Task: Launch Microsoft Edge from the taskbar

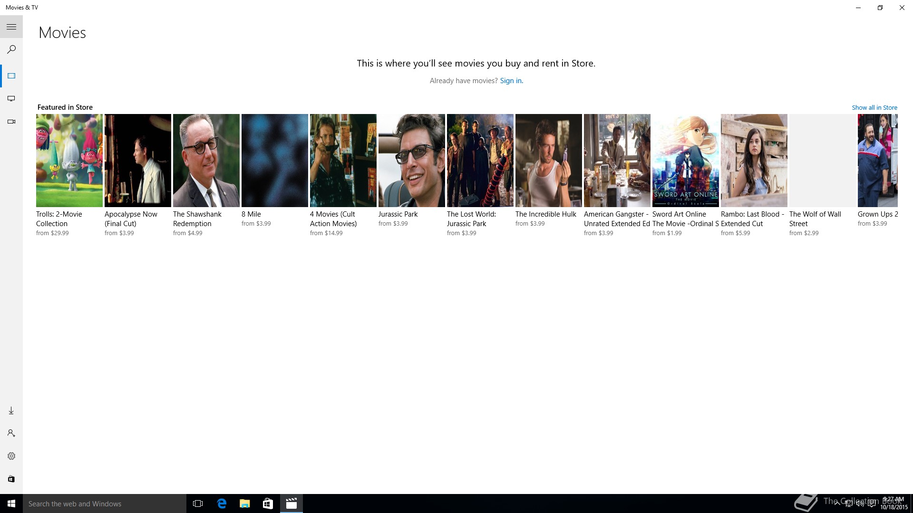Action: (x=222, y=503)
